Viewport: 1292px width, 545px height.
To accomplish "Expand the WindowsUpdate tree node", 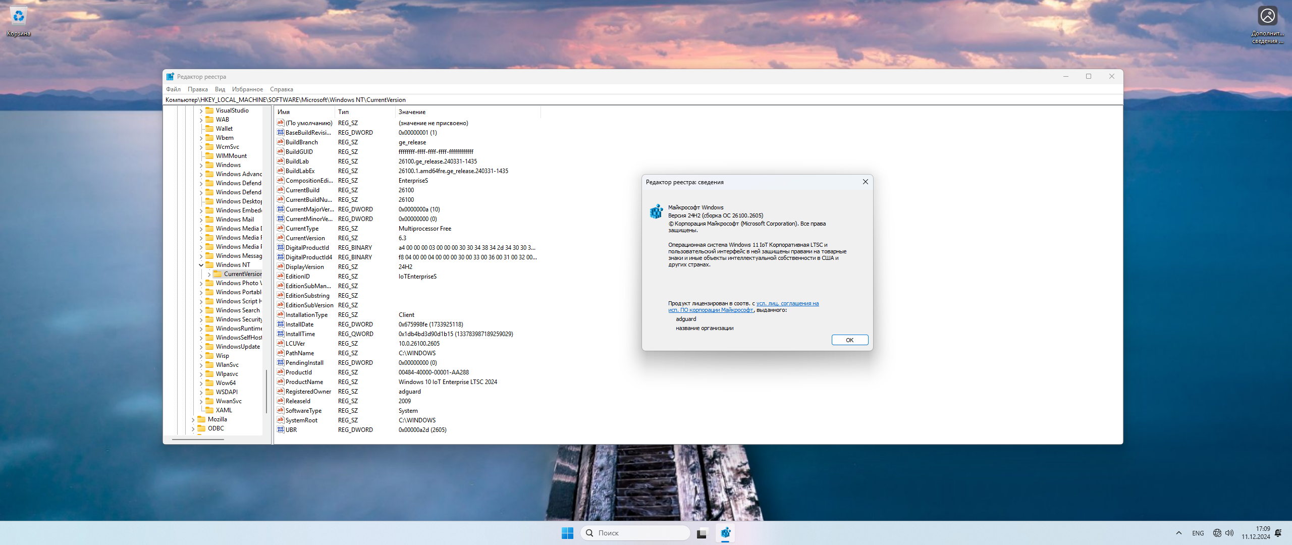I will 201,347.
